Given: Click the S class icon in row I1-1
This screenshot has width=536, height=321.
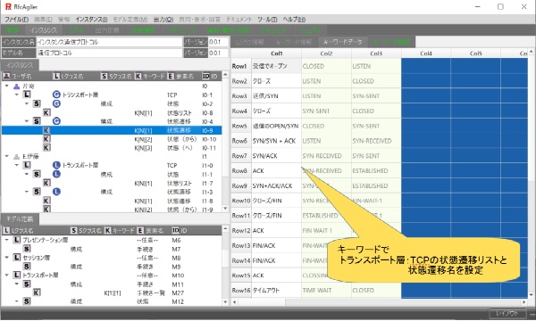Looking at the screenshot, I should (37, 174).
